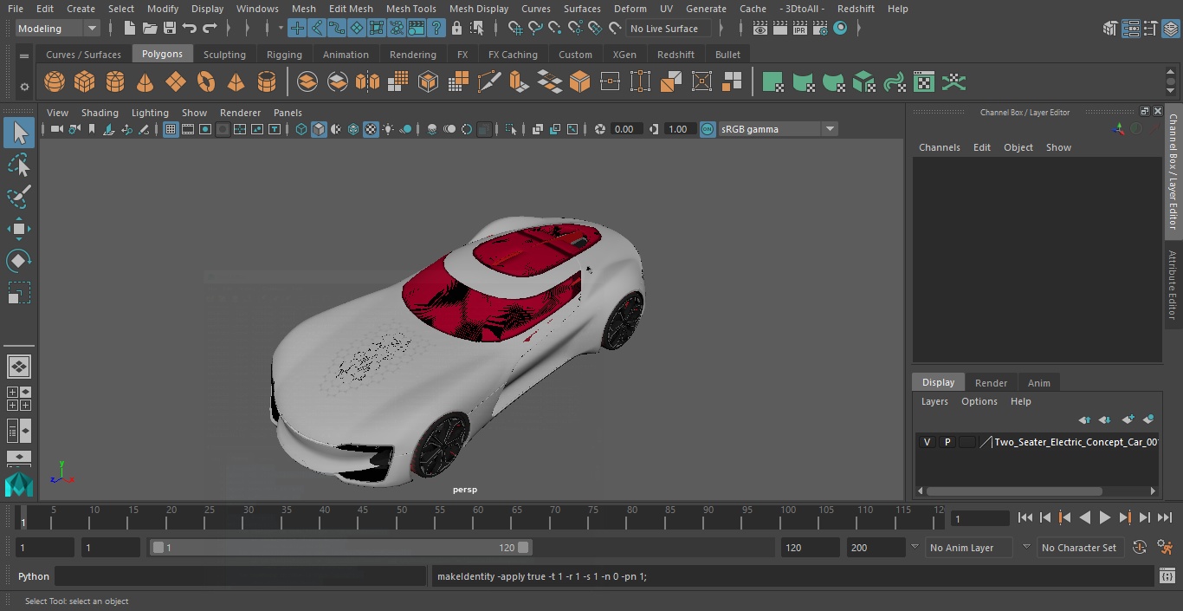
Task: Click the current frame input field
Action: (x=979, y=518)
